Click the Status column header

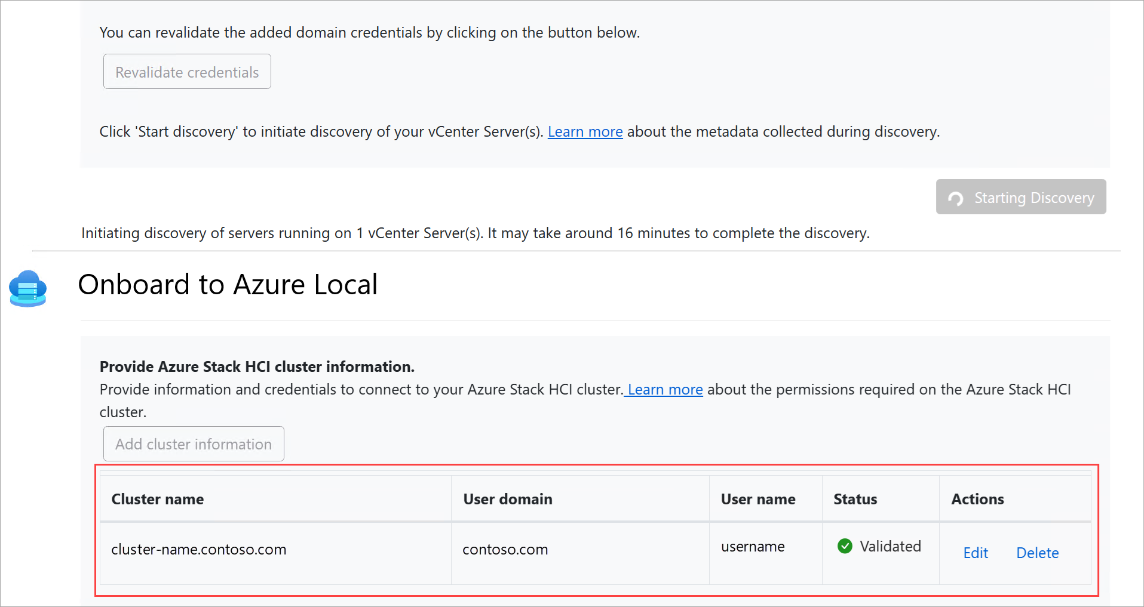click(x=855, y=499)
